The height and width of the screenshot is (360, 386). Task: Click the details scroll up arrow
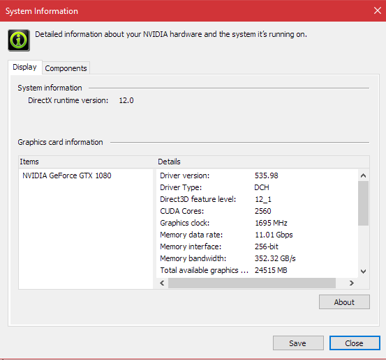click(x=363, y=175)
